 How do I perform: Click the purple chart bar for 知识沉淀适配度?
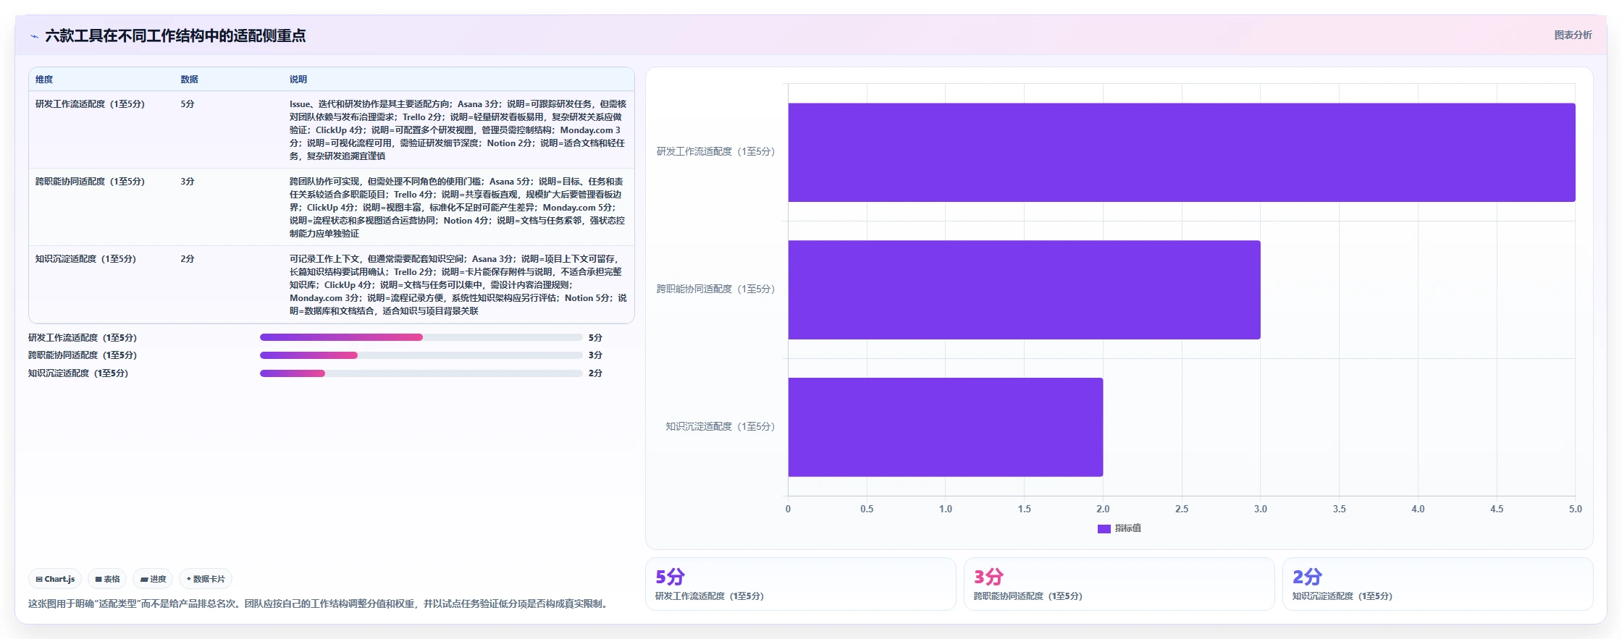946,427
